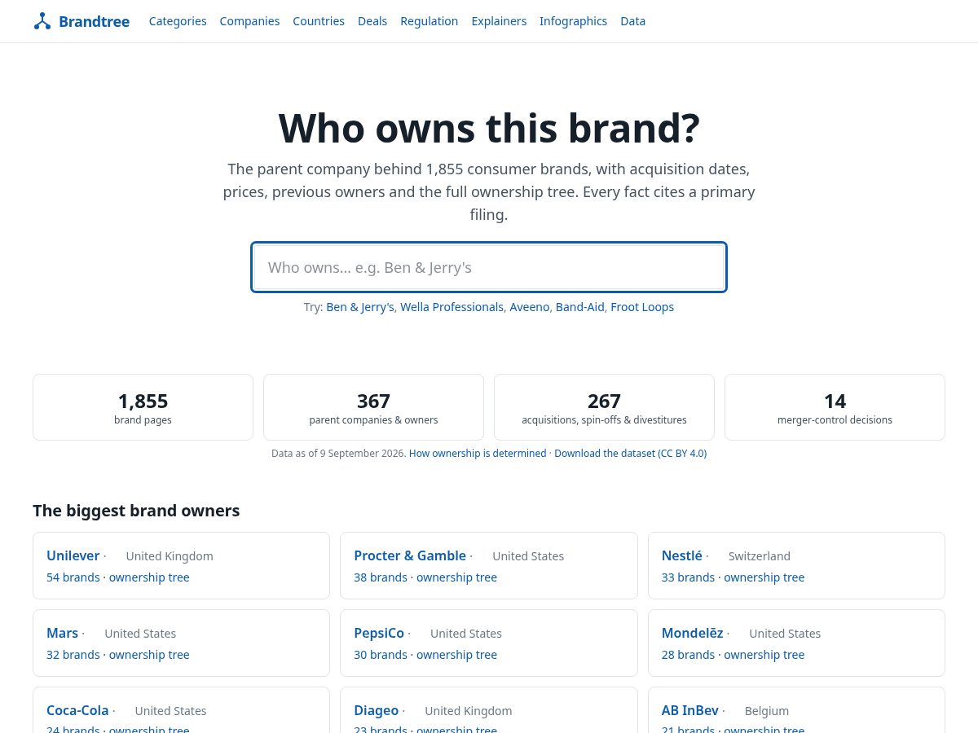
Task: Open Unilever's ownership tree
Action: click(149, 577)
